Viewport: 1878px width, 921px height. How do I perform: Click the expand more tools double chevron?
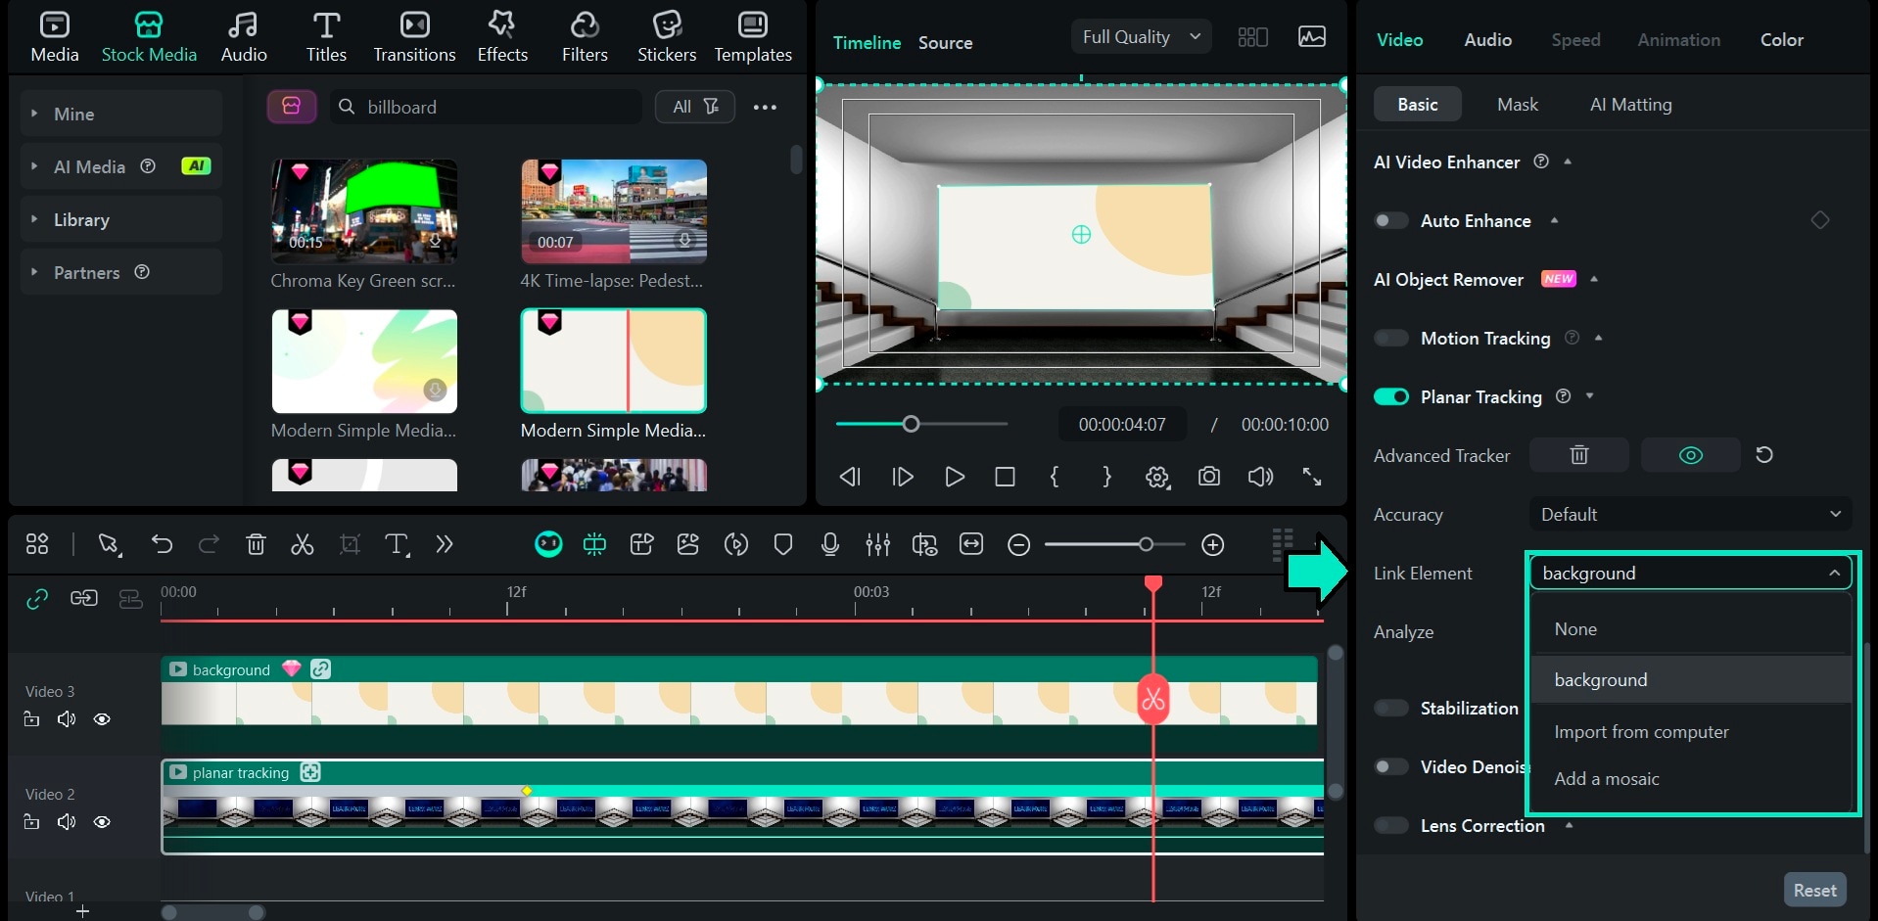click(x=445, y=544)
